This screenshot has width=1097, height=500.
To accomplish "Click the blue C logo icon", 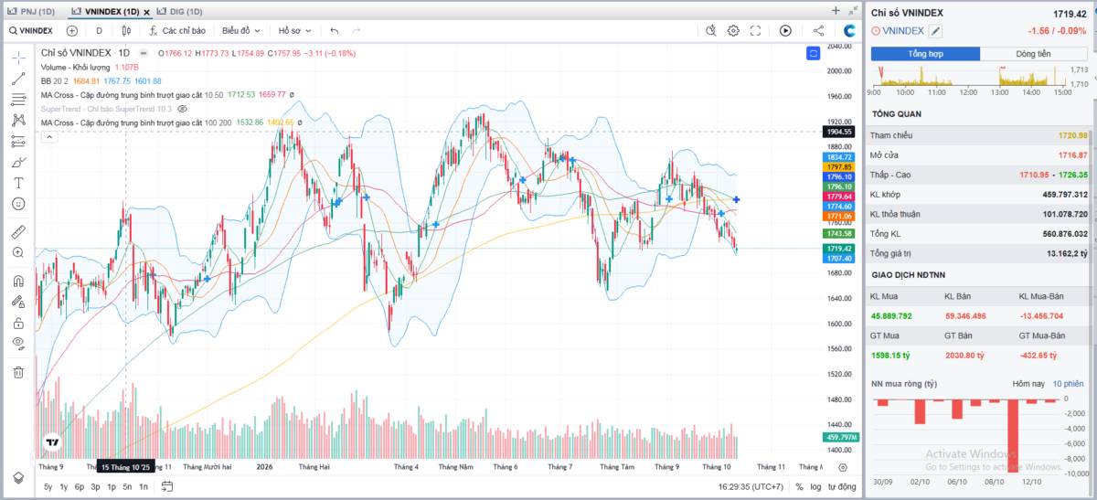I will point(849,30).
